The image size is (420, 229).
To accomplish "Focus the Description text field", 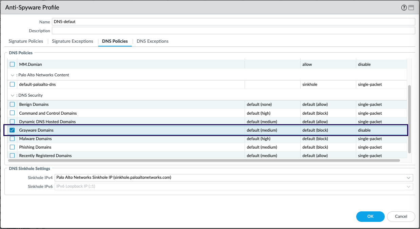I will 233,31.
